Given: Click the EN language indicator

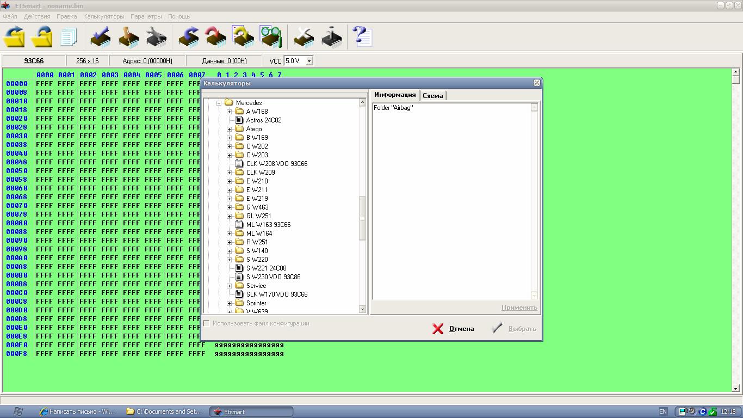Looking at the screenshot, I should coord(663,411).
